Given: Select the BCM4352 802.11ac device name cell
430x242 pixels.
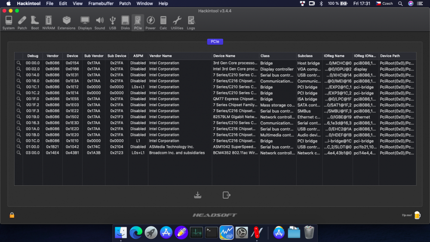Looking at the screenshot, I should (x=235, y=153).
